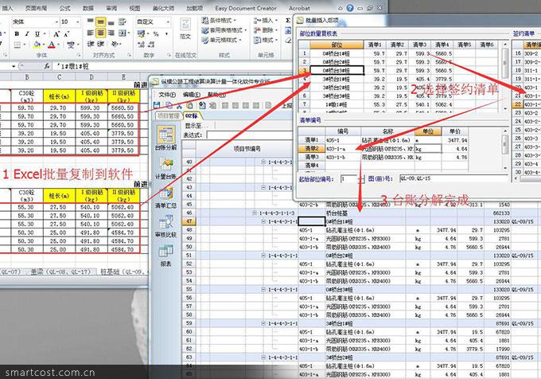Click the 起始部位编号 number field
Screen dimensions: 541x379
[x=348, y=179]
